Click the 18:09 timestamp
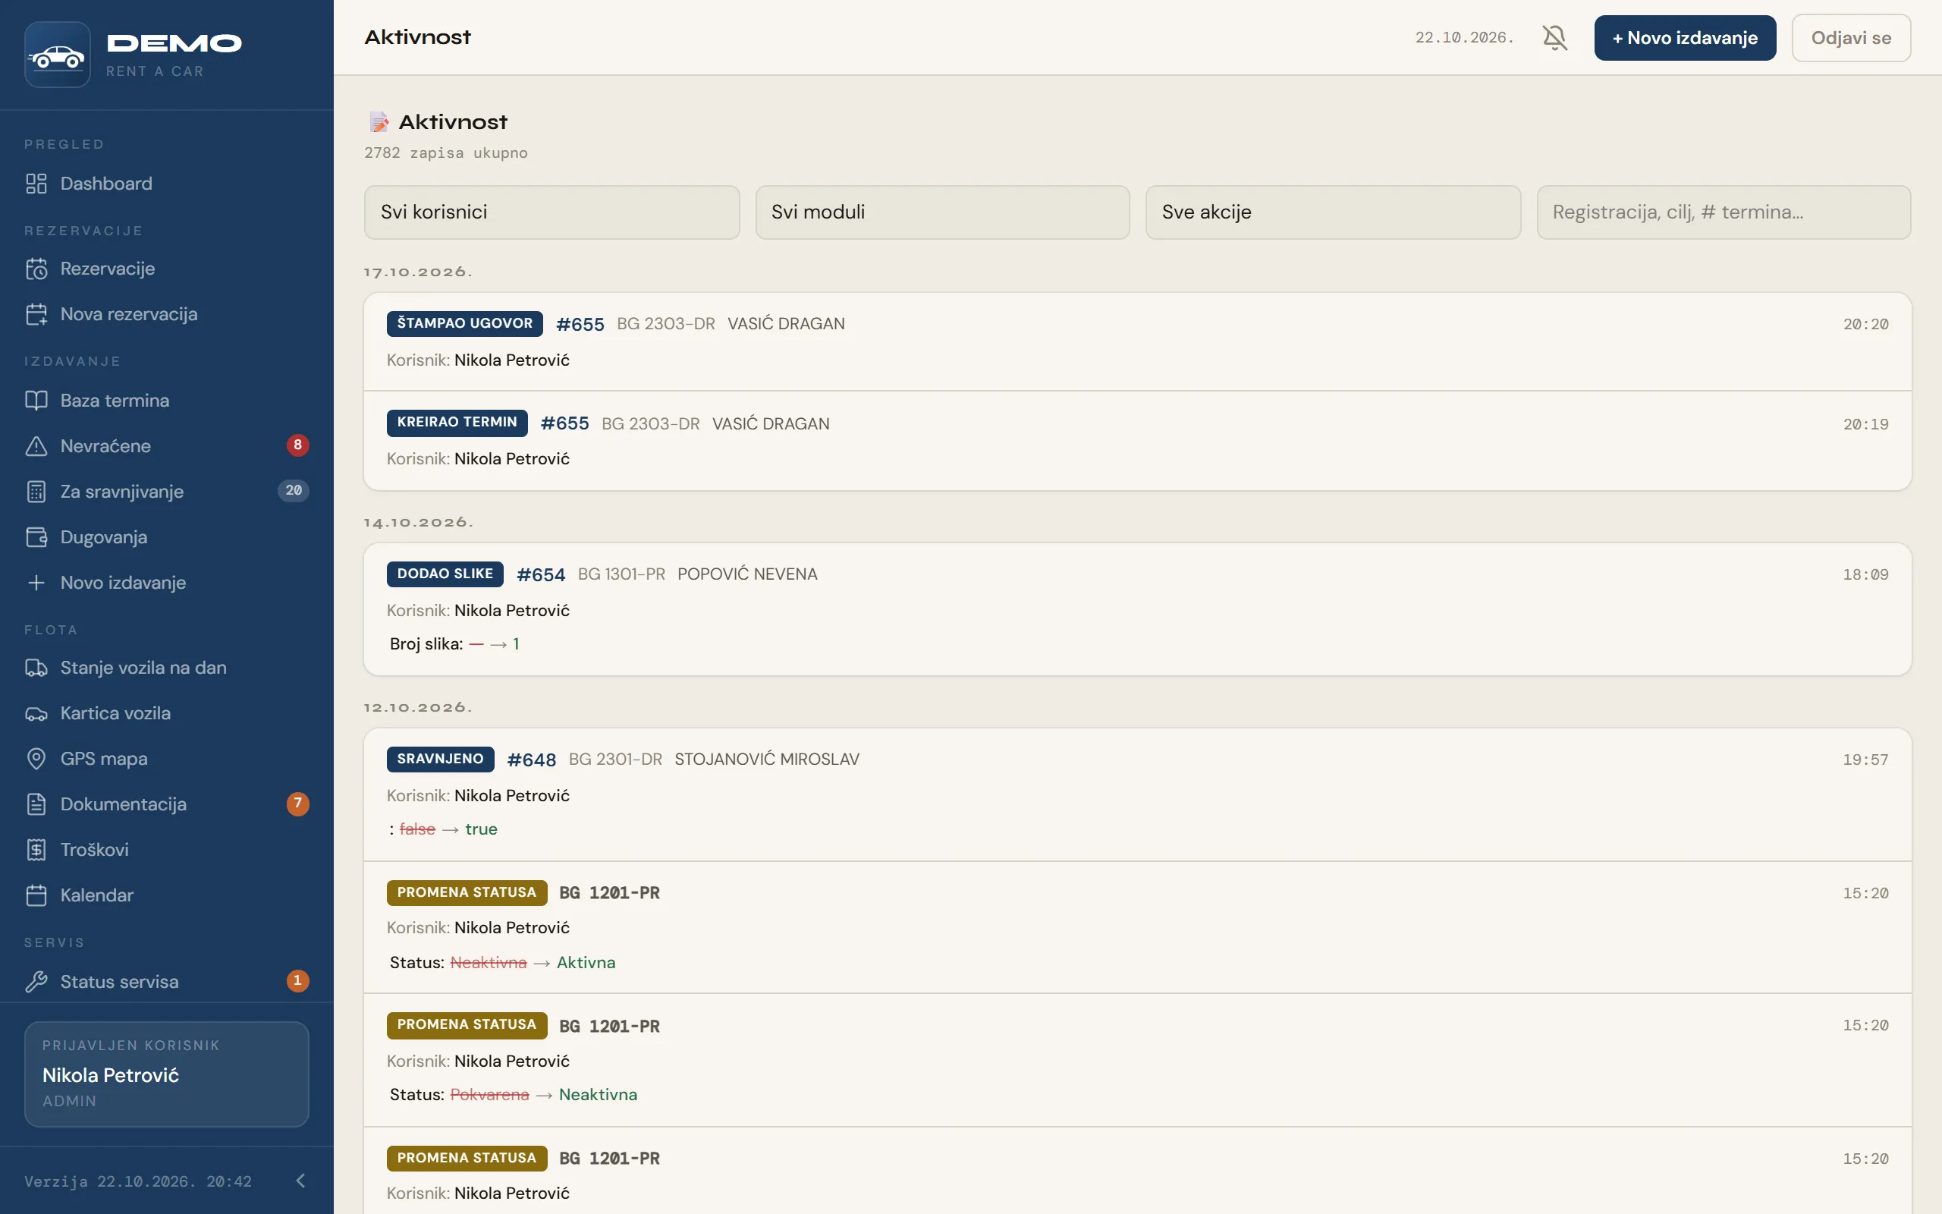 (x=1865, y=575)
